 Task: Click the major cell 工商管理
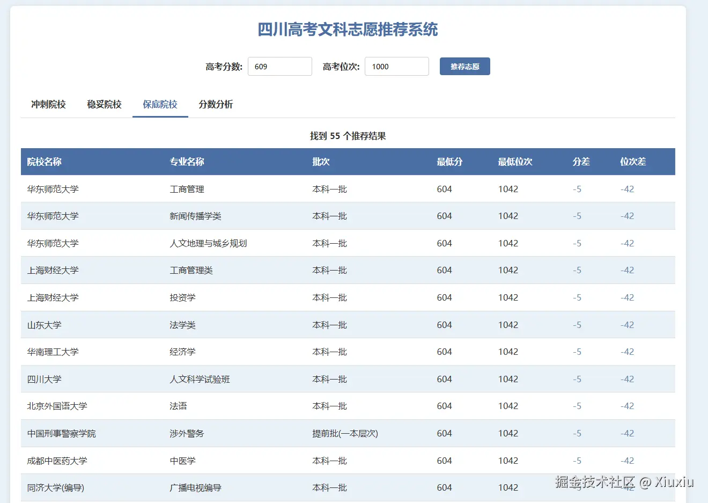point(187,189)
